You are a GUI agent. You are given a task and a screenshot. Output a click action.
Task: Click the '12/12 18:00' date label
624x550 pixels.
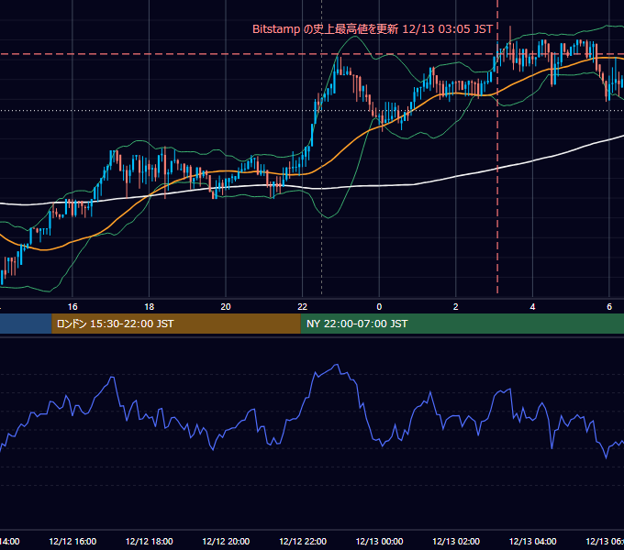(x=150, y=541)
